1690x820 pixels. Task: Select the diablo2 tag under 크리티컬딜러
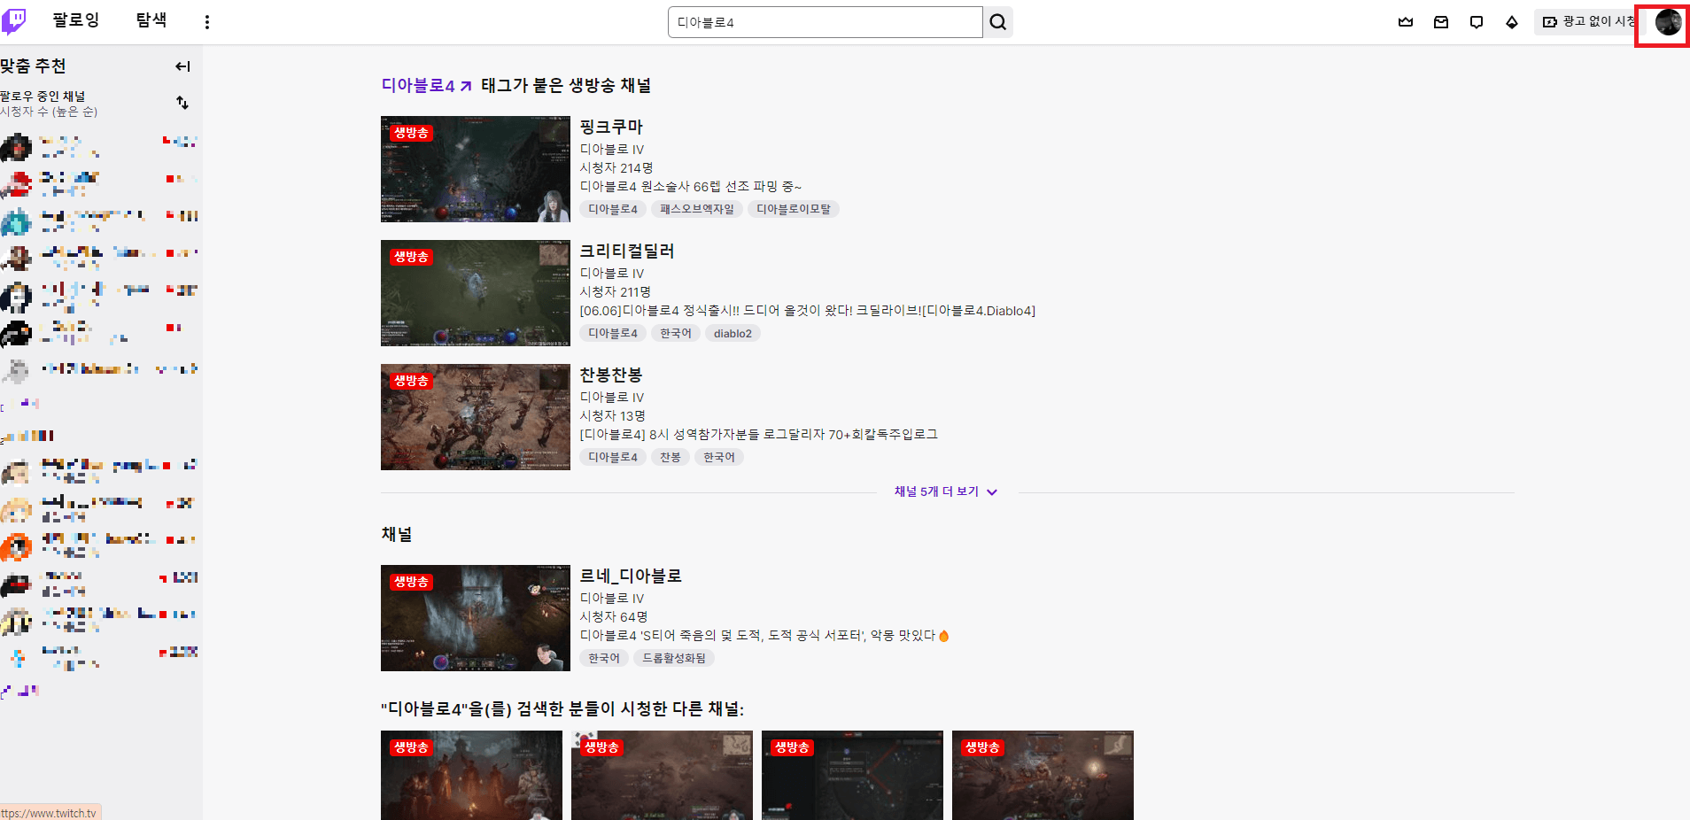click(732, 333)
